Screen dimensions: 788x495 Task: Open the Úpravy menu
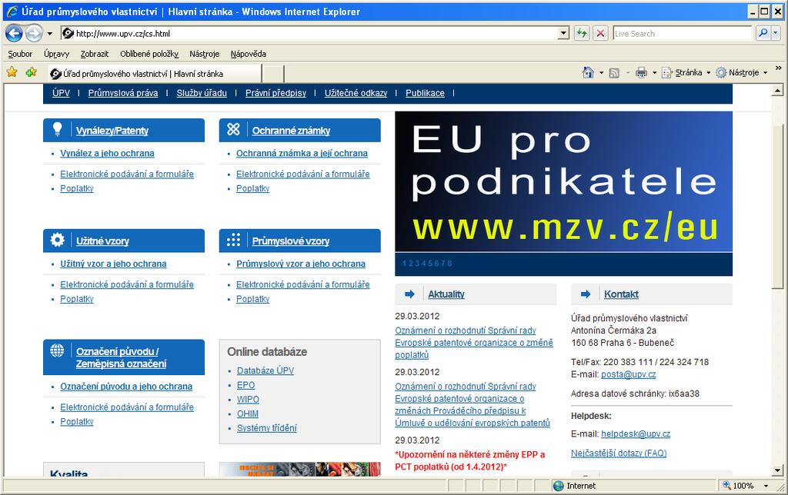(56, 54)
